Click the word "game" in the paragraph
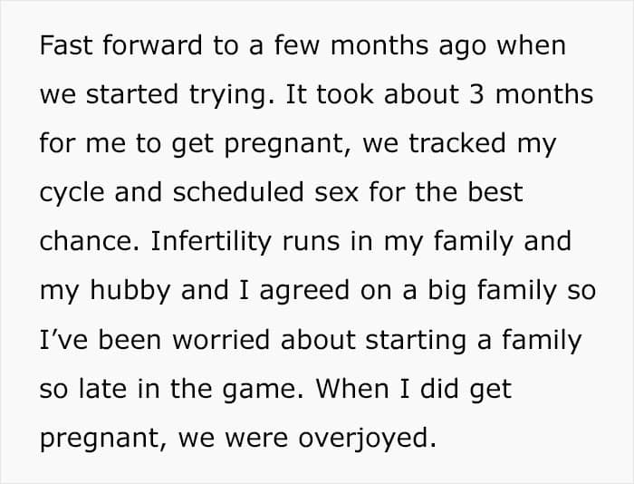 [259, 390]
